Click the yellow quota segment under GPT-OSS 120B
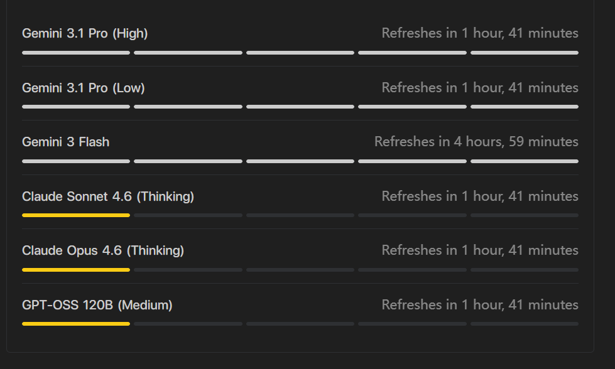Image resolution: width=615 pixels, height=369 pixels. coord(76,324)
